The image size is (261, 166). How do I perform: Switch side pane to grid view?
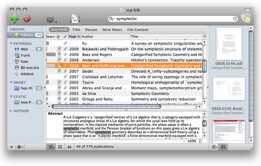223,147
